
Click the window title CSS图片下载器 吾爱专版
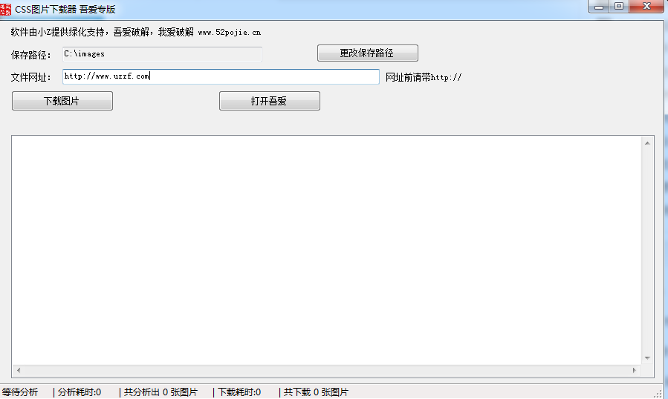coord(65,10)
